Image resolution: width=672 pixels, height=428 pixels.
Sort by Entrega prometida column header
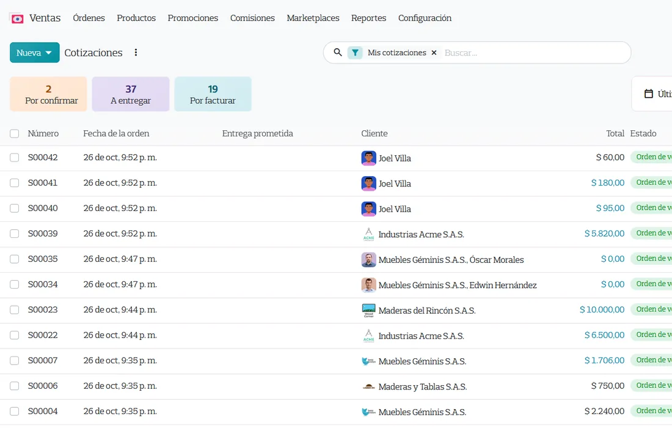(x=258, y=133)
